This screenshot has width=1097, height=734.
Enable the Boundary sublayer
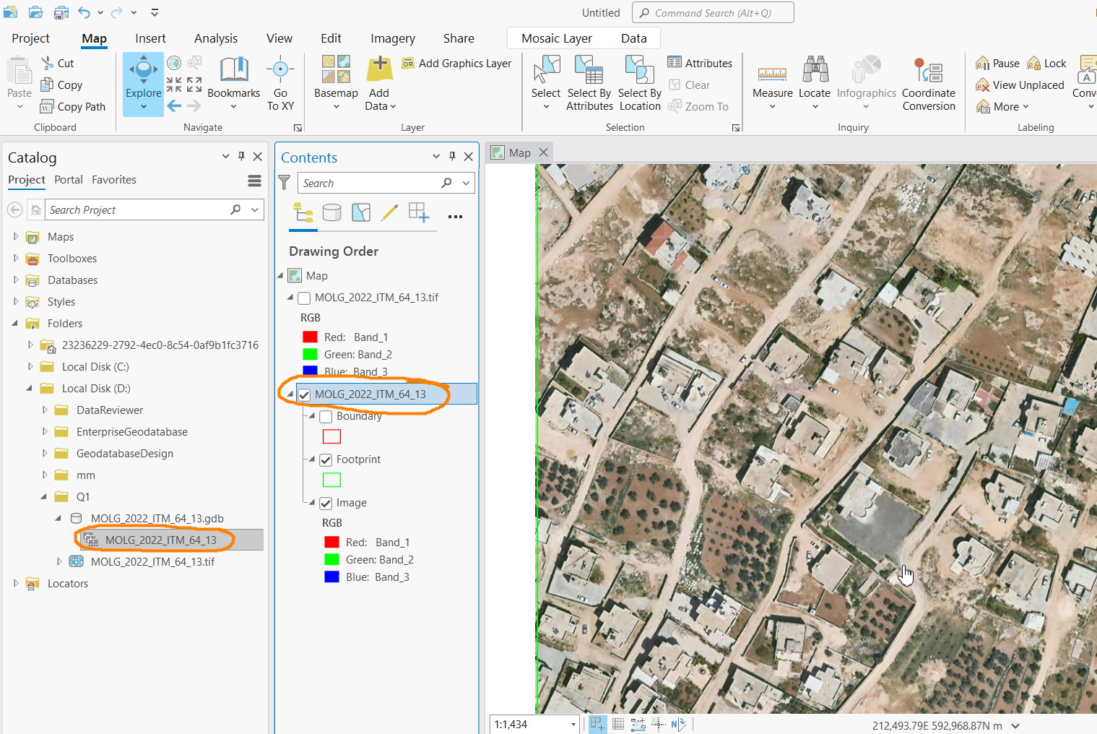(325, 416)
